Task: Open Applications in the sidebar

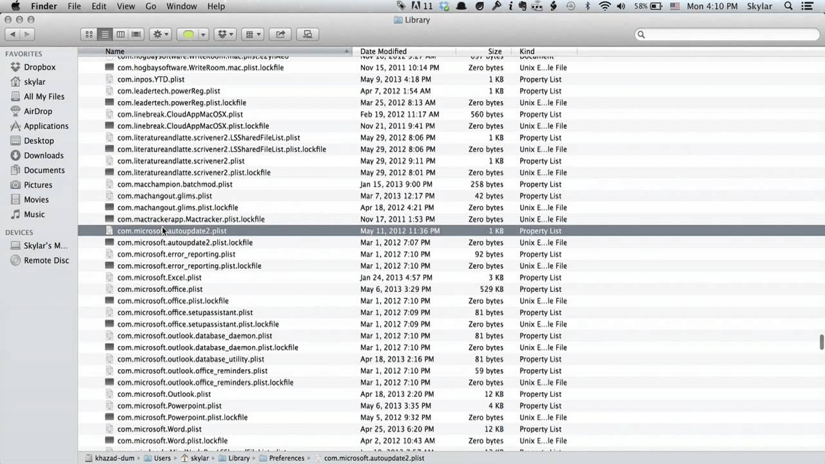Action: point(46,126)
